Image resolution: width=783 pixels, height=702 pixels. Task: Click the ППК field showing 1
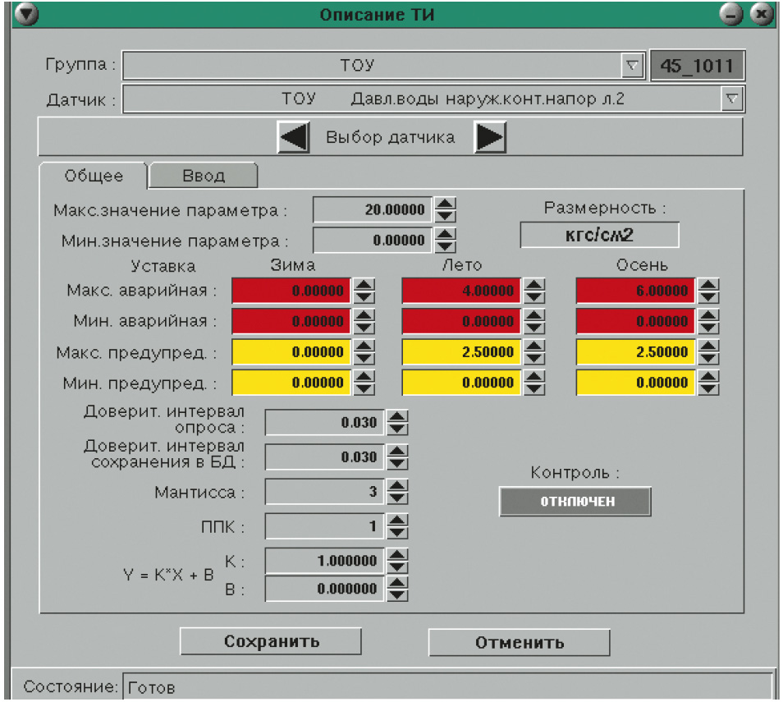(324, 526)
